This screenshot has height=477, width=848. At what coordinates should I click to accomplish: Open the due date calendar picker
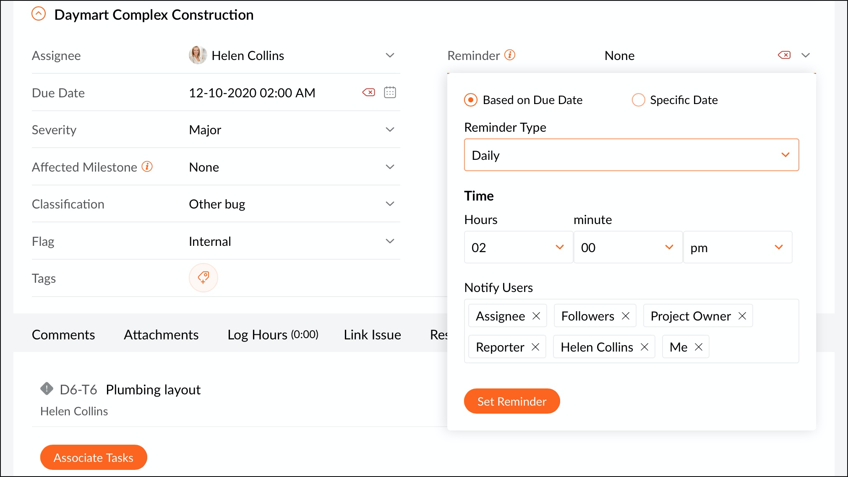pos(390,92)
